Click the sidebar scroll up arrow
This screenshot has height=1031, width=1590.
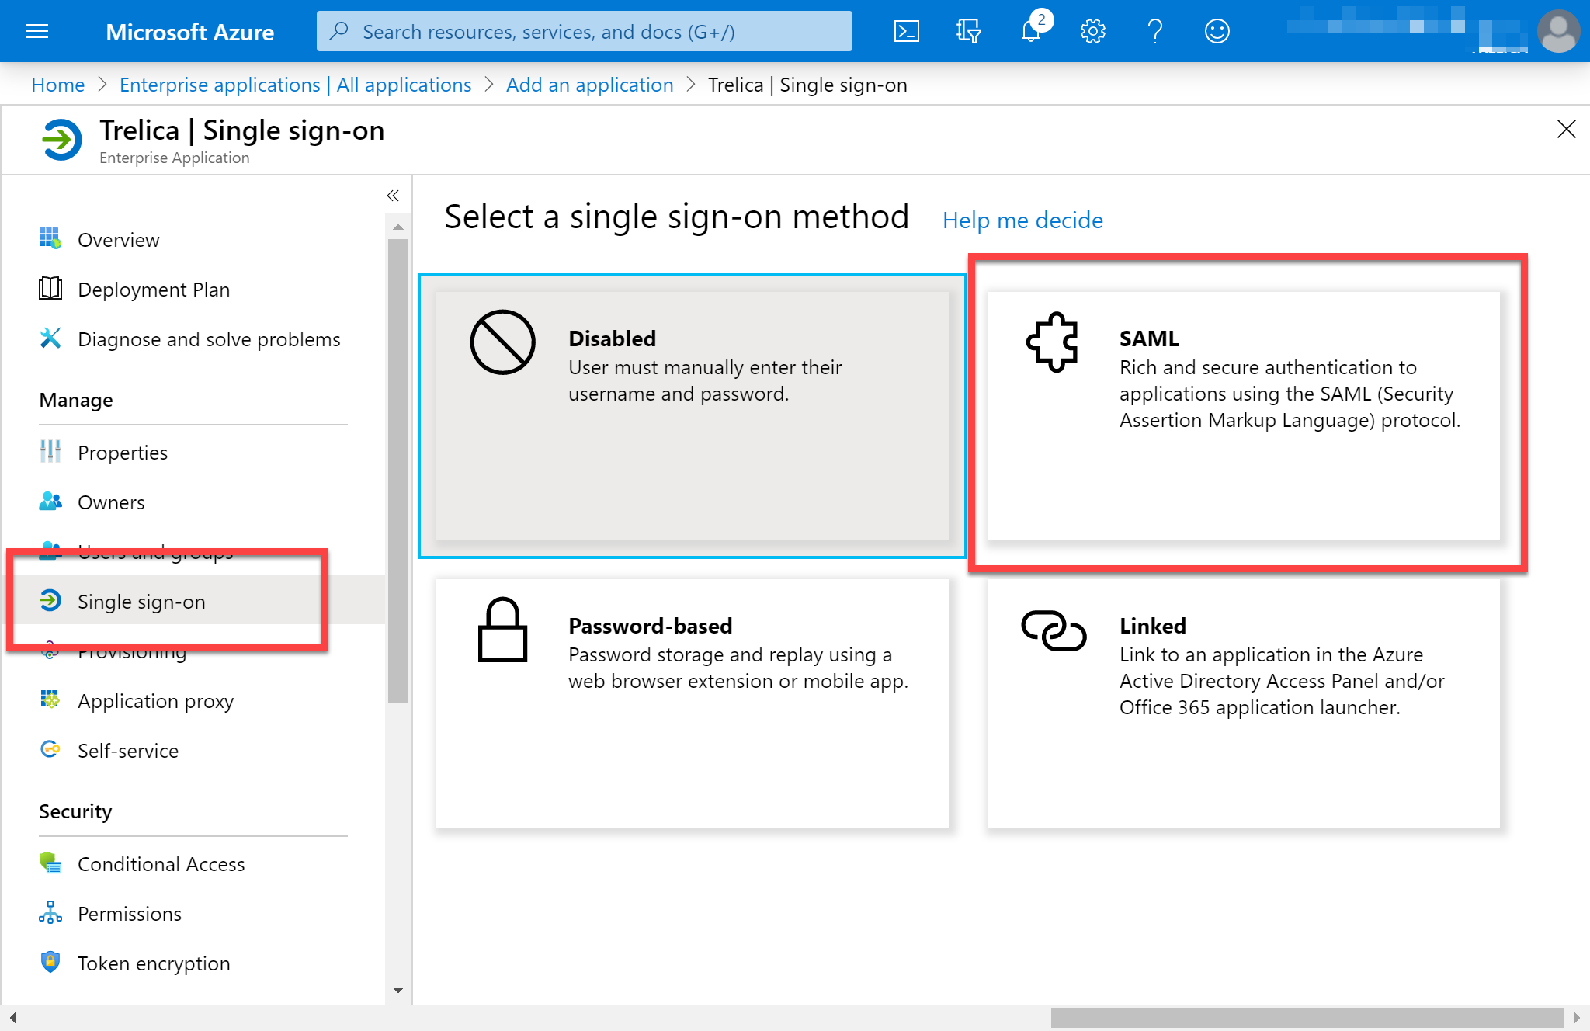click(398, 227)
